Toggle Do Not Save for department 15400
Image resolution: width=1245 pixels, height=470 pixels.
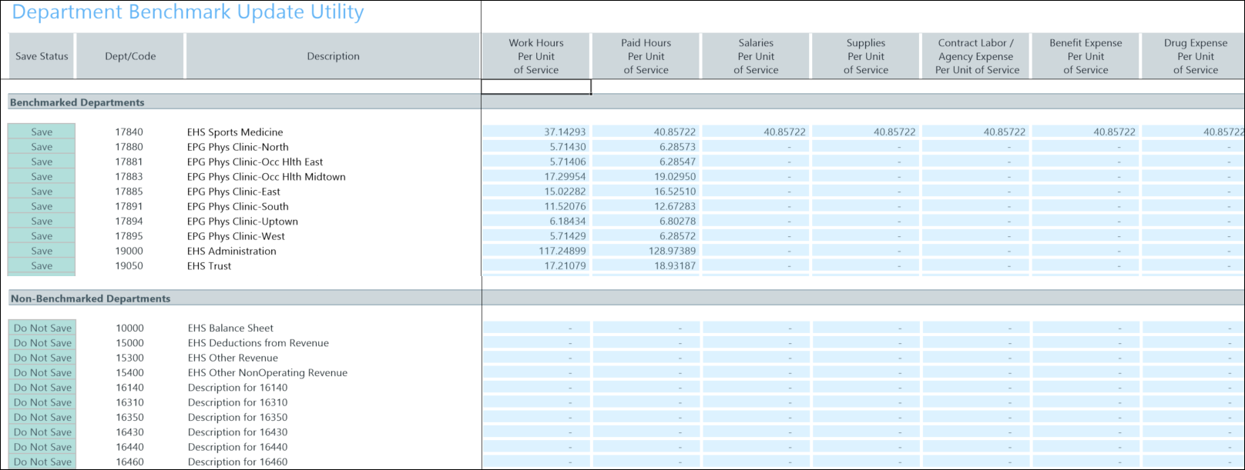point(42,373)
